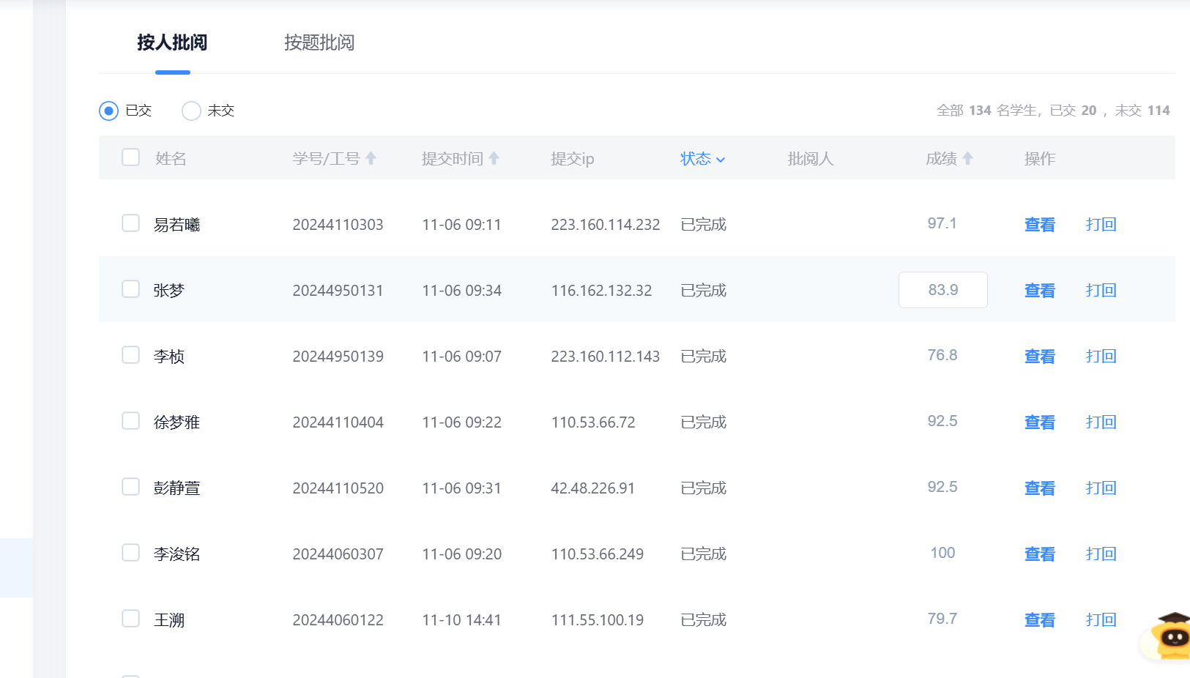Check the box for 彭静萱
This screenshot has height=678, width=1190.
131,487
